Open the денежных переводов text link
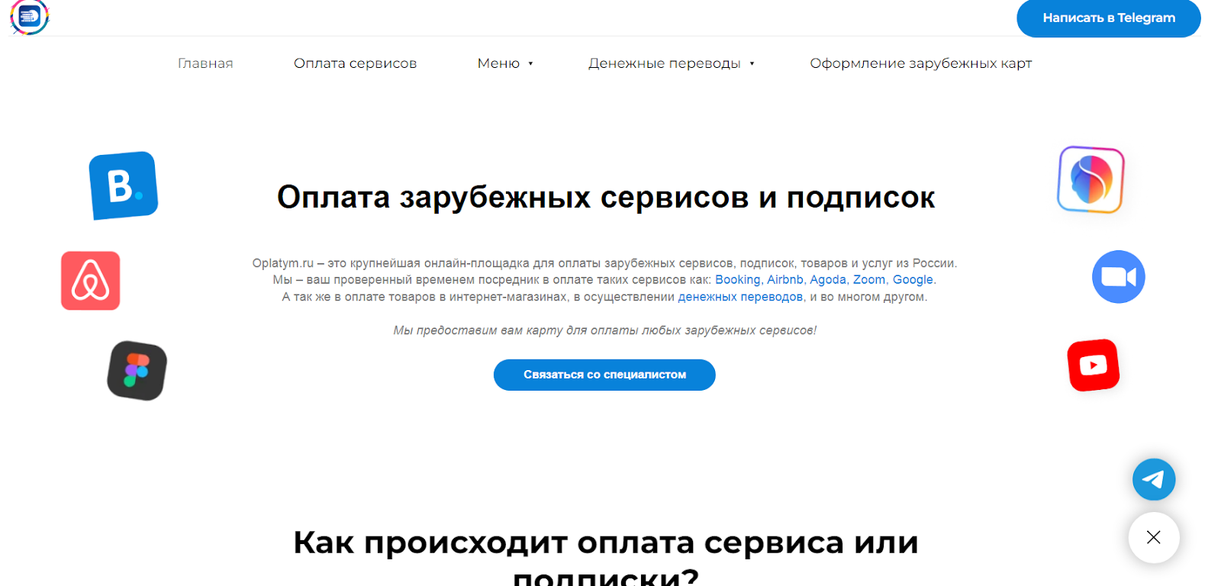Viewport: 1221px width, 586px height. click(740, 297)
